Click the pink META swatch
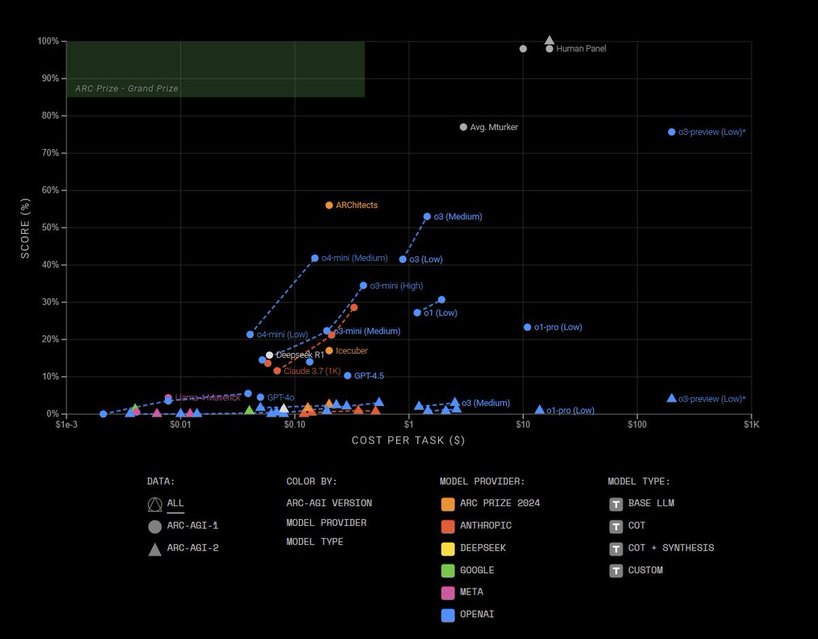818x639 pixels. point(448,593)
